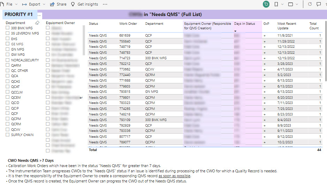Open the bookmarks icon in toolbar
327x188 pixels.
pyautogui.click(x=276, y=4)
